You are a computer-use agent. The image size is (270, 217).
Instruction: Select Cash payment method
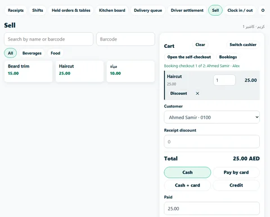187,173
